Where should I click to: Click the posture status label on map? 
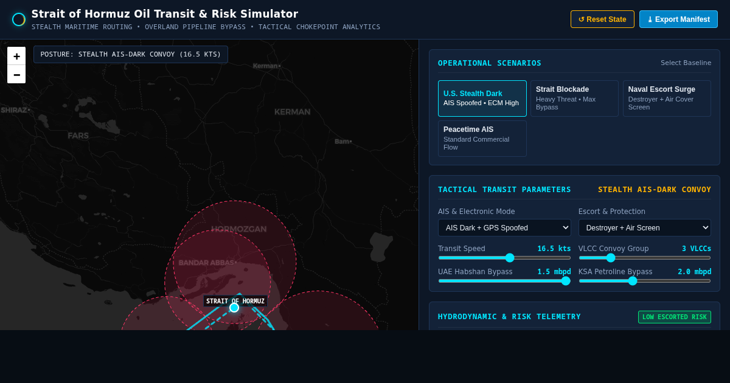[x=131, y=54]
